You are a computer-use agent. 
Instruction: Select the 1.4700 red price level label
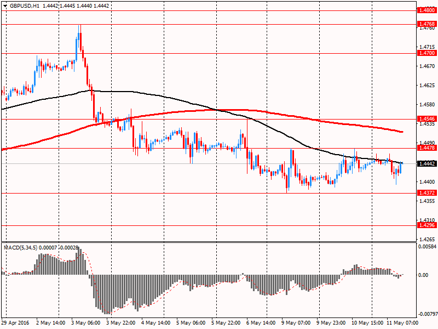click(x=427, y=53)
